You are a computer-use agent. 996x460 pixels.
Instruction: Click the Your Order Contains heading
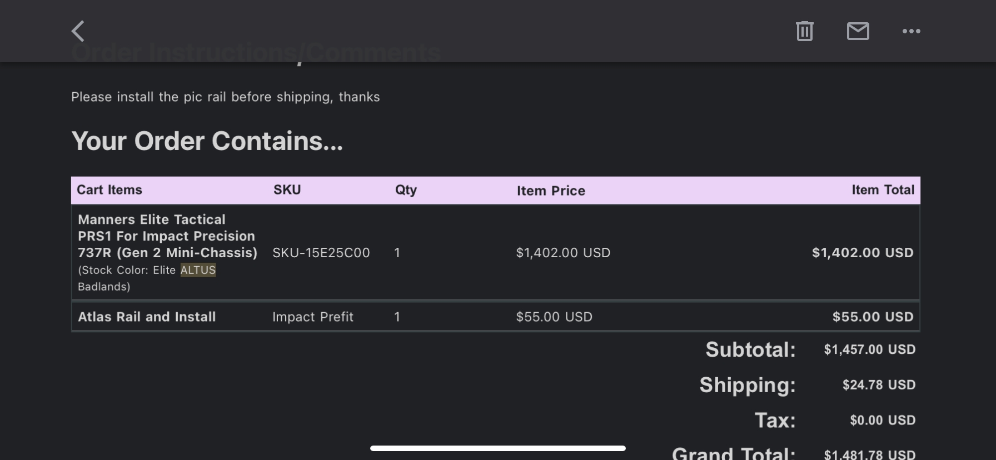[x=207, y=141]
